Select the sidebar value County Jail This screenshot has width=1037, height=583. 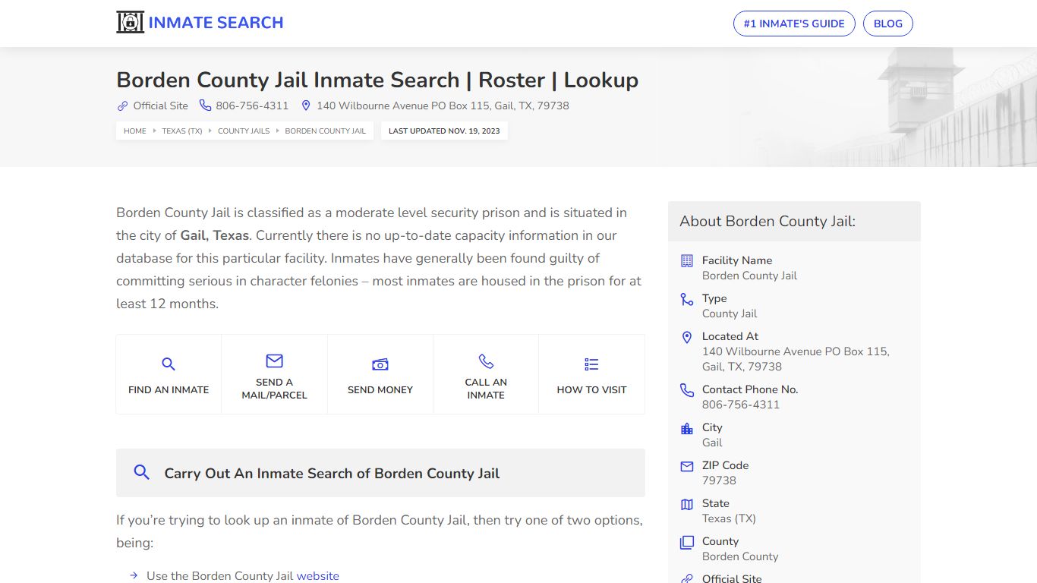730,314
